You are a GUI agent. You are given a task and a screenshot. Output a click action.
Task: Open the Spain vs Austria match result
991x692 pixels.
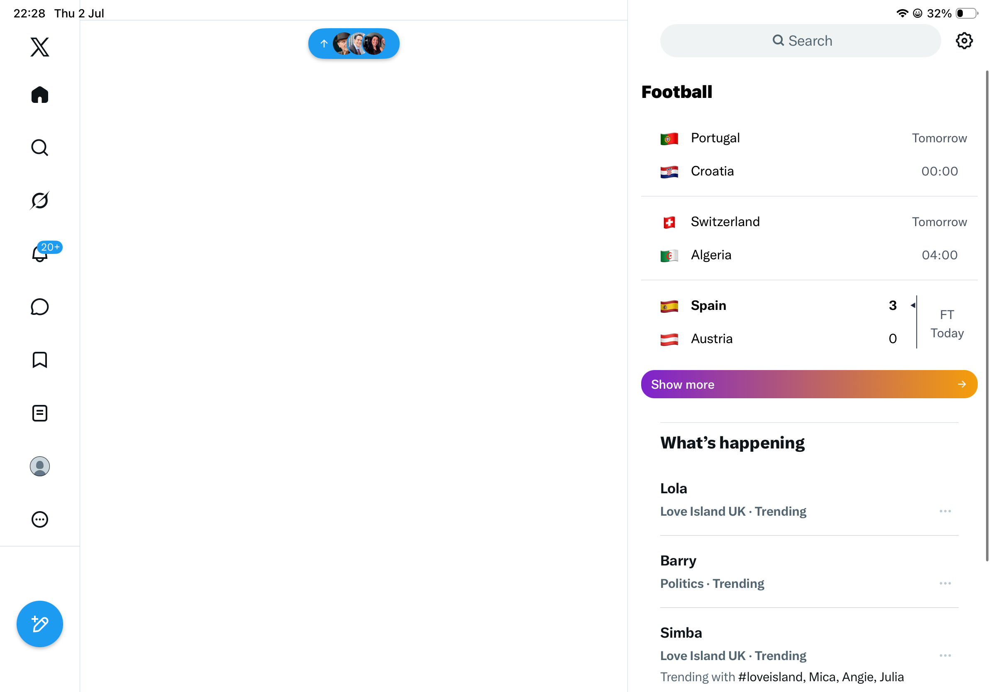coord(809,322)
